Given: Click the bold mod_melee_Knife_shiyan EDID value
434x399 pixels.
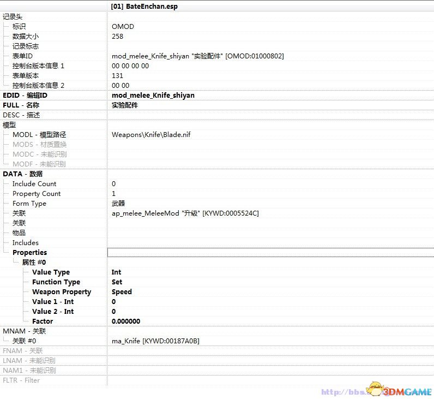Looking at the screenshot, I should coord(153,96).
